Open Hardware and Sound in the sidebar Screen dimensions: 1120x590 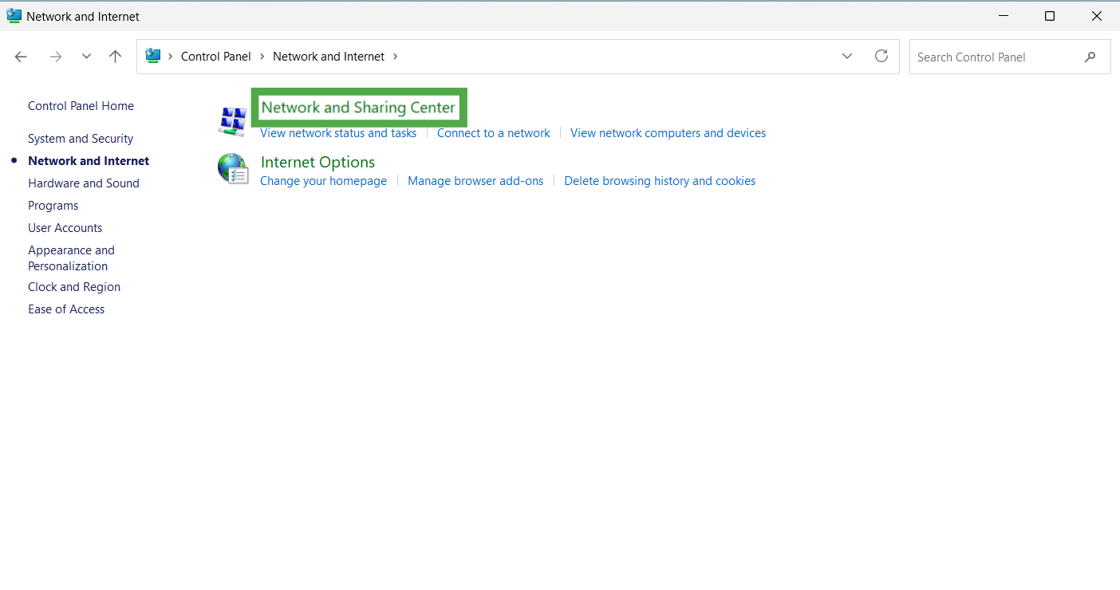[84, 183]
